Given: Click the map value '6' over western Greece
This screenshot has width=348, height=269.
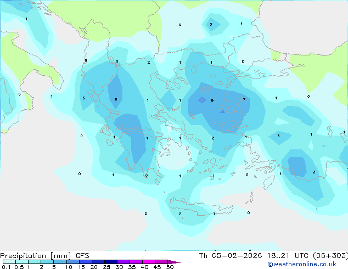Looking at the screenshot, I should (x=116, y=99).
